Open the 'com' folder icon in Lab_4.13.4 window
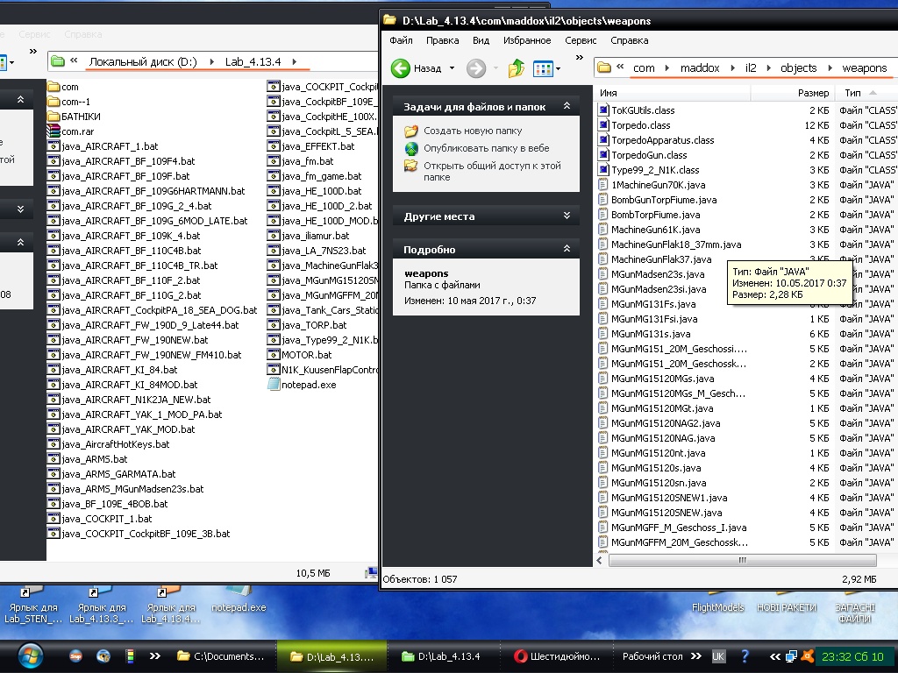 pos(53,87)
